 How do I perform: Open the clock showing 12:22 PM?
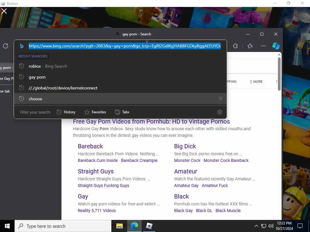(284, 226)
